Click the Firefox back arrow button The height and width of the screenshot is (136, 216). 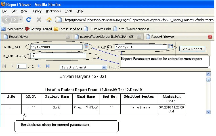tap(6, 20)
